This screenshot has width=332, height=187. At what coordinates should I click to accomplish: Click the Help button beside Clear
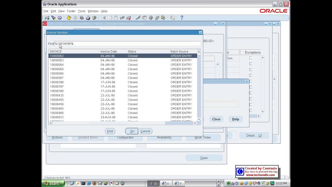click(x=236, y=119)
